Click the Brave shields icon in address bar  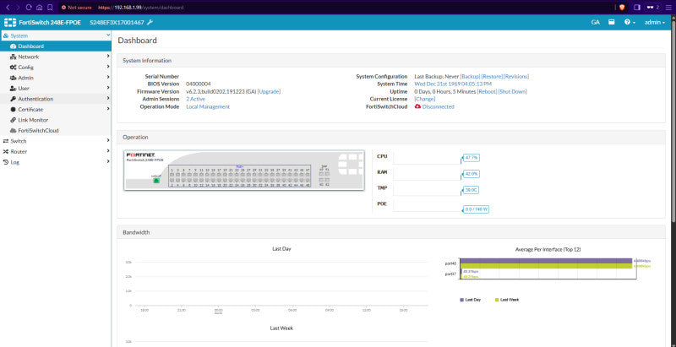[622, 8]
